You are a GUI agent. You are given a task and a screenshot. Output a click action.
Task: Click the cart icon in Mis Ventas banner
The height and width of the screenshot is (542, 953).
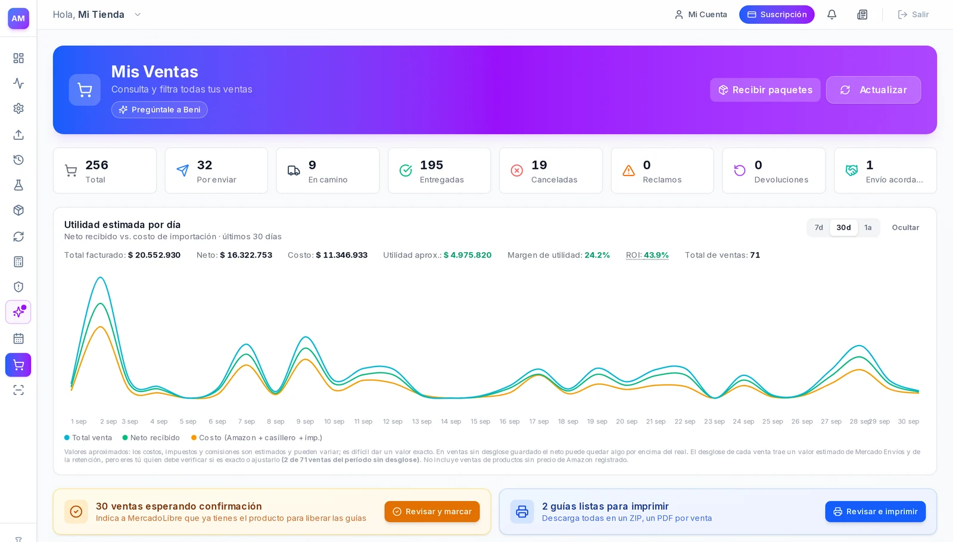pyautogui.click(x=85, y=90)
